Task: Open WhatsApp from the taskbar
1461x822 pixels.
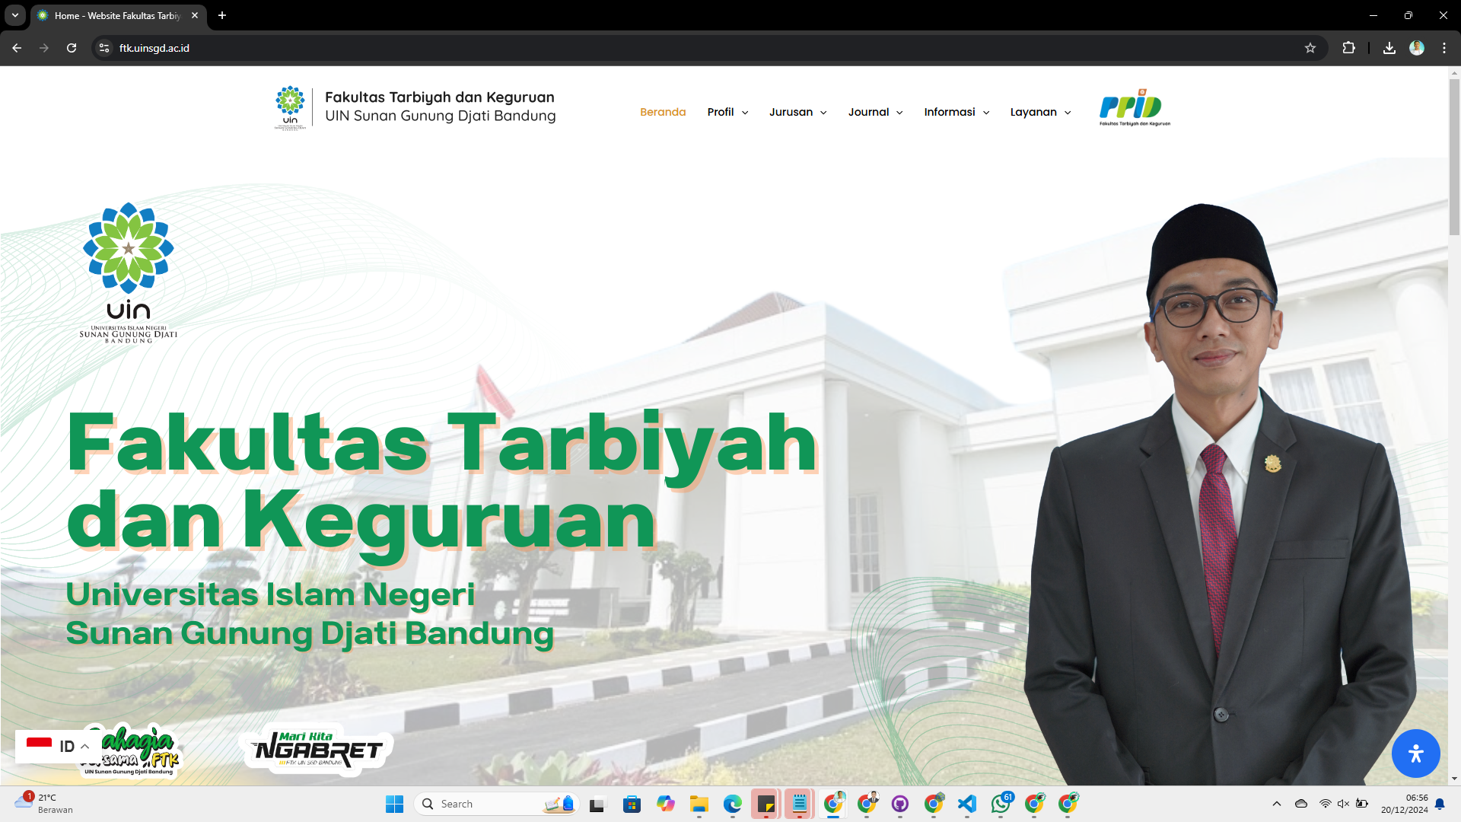Action: coord(1001,803)
